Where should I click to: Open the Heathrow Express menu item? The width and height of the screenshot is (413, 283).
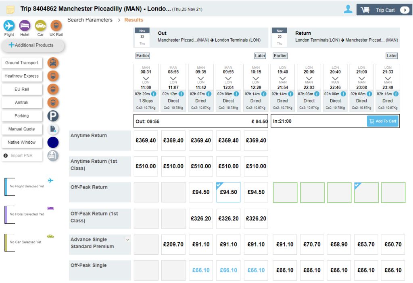[22, 76]
